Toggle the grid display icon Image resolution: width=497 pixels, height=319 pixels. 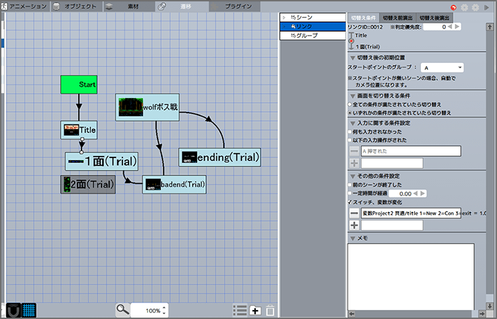[29, 309]
